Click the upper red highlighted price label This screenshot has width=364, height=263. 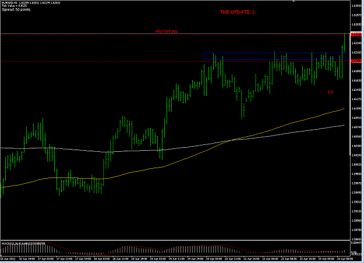coord(356,34)
